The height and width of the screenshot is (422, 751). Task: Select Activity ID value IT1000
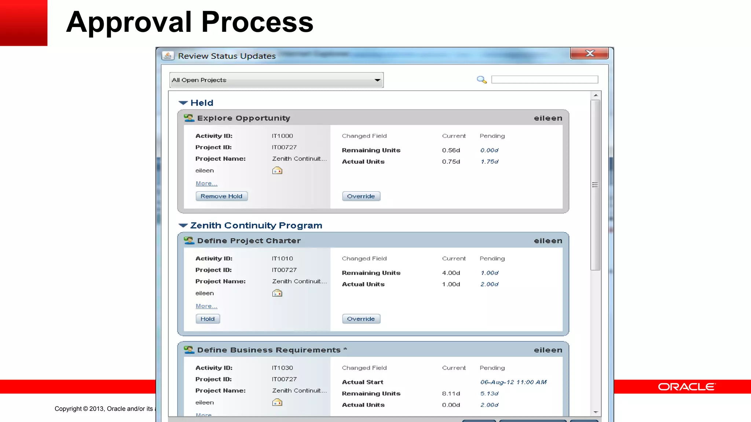(282, 136)
